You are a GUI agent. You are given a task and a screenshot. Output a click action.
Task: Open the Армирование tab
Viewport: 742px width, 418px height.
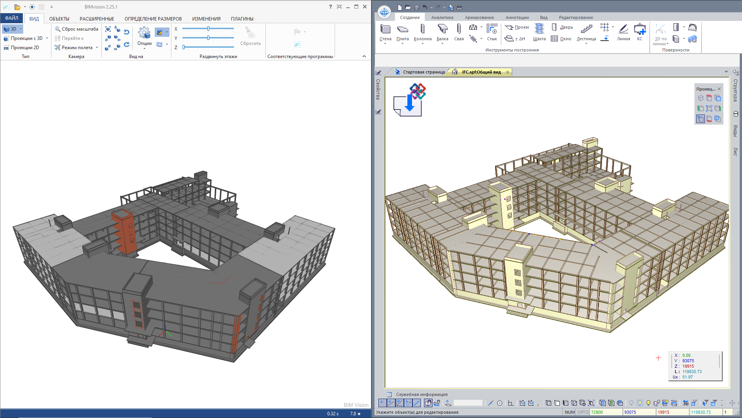point(479,17)
